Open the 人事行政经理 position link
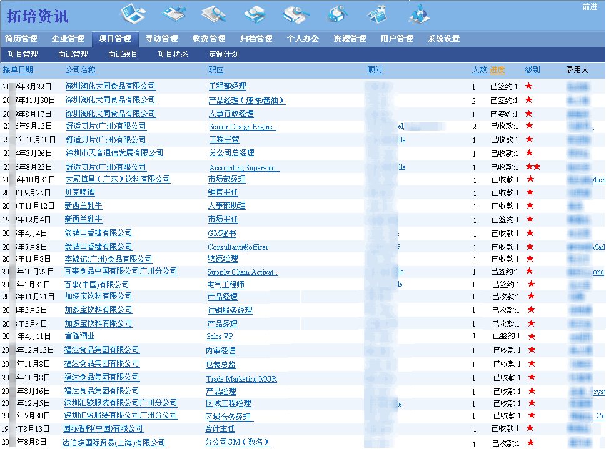The height and width of the screenshot is (449, 606). pos(231,114)
